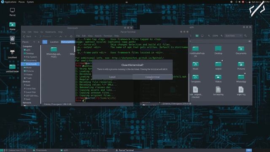
Task: Select WhatsApp folder in ajith window
Action: click(241, 79)
